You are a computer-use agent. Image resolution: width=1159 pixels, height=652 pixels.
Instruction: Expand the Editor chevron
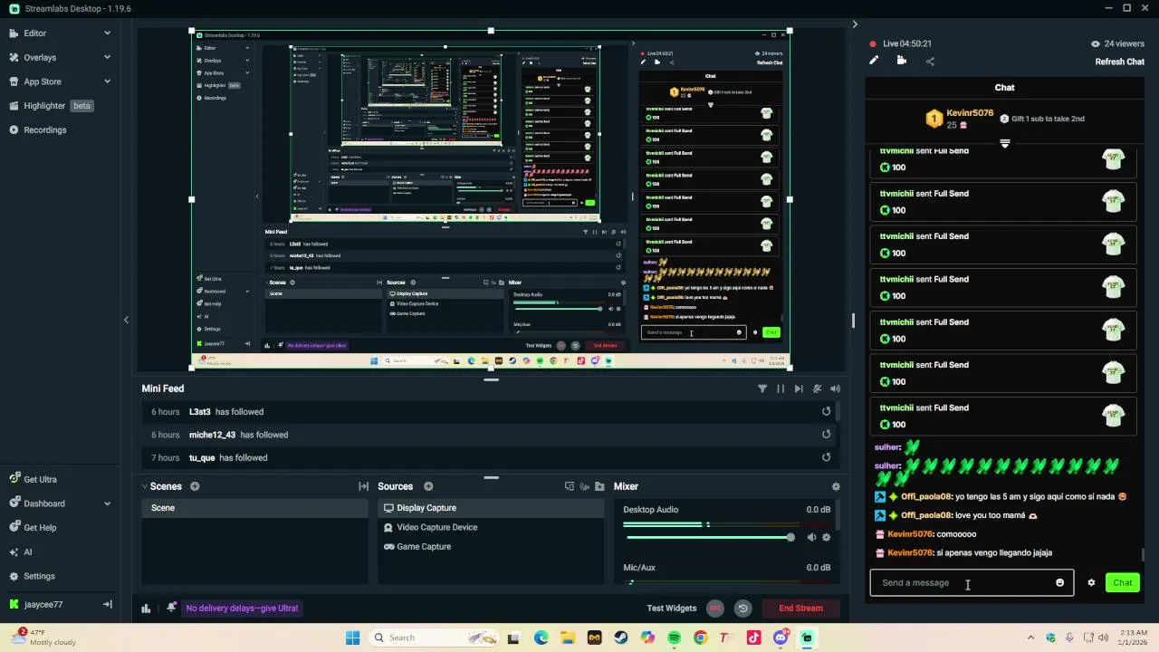point(107,33)
